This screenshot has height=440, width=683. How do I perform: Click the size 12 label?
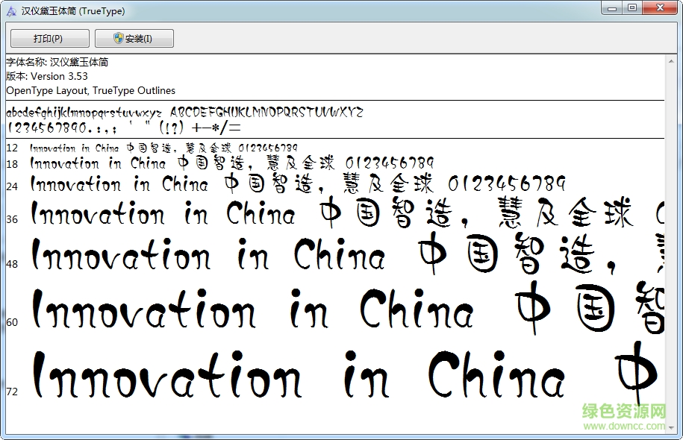12,148
